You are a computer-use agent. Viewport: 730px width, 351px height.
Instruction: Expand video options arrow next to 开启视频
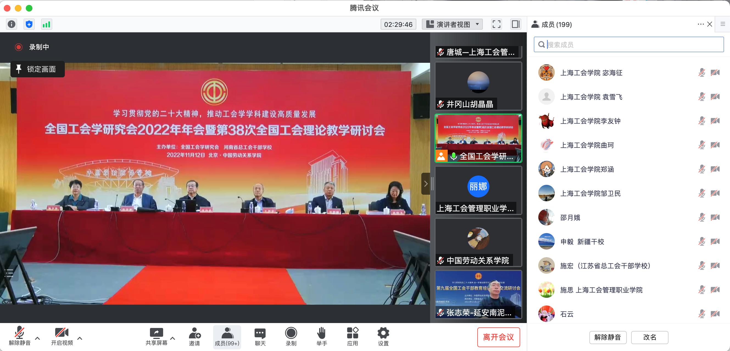click(x=80, y=338)
